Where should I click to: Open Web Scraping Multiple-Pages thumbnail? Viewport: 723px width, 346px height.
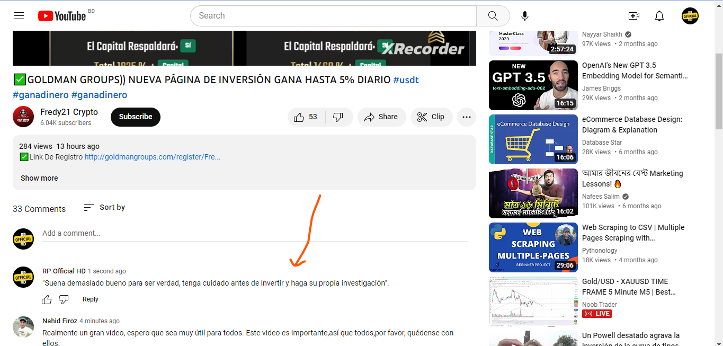tap(533, 247)
